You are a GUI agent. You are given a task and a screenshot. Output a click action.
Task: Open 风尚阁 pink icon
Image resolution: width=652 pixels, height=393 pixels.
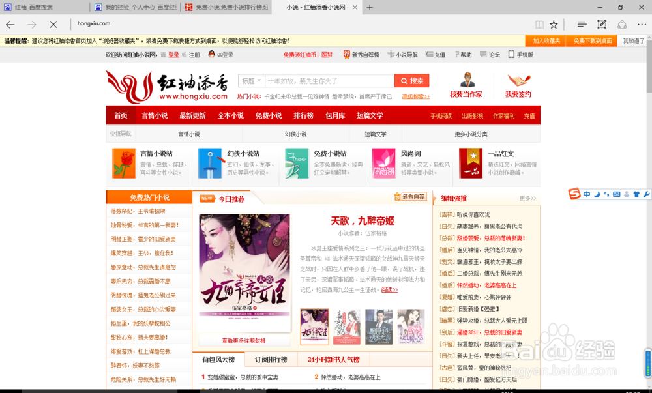[x=384, y=164]
